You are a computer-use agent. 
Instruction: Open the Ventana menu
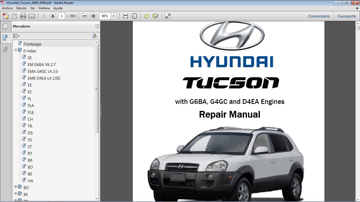click(x=44, y=8)
